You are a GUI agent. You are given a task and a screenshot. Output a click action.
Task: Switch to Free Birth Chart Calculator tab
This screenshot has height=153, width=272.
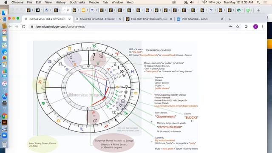coord(149,19)
